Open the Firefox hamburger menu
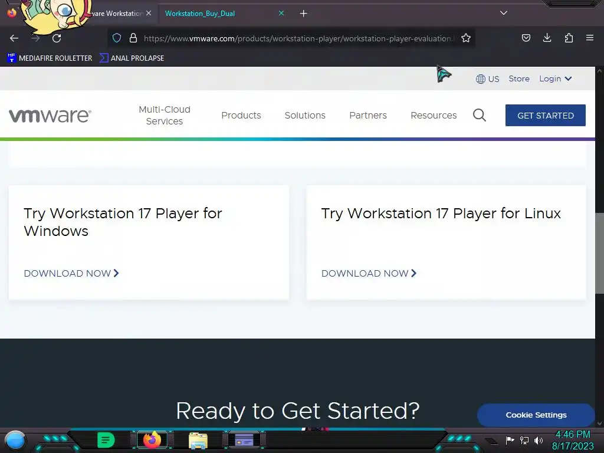 tap(590, 38)
